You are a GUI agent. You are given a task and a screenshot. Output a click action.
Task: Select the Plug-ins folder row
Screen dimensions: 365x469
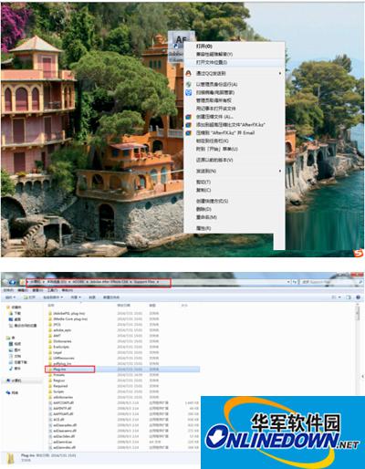(123, 370)
